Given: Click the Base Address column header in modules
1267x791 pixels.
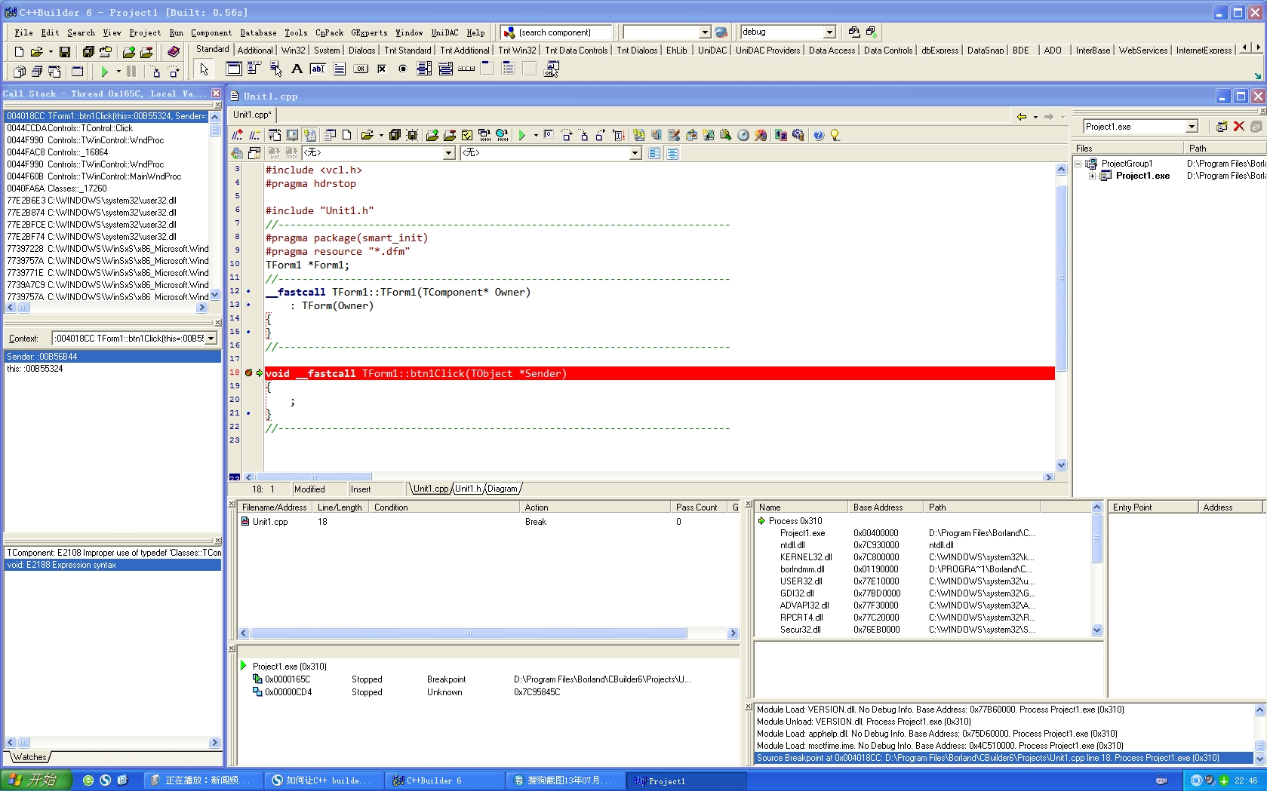Looking at the screenshot, I should [x=885, y=507].
